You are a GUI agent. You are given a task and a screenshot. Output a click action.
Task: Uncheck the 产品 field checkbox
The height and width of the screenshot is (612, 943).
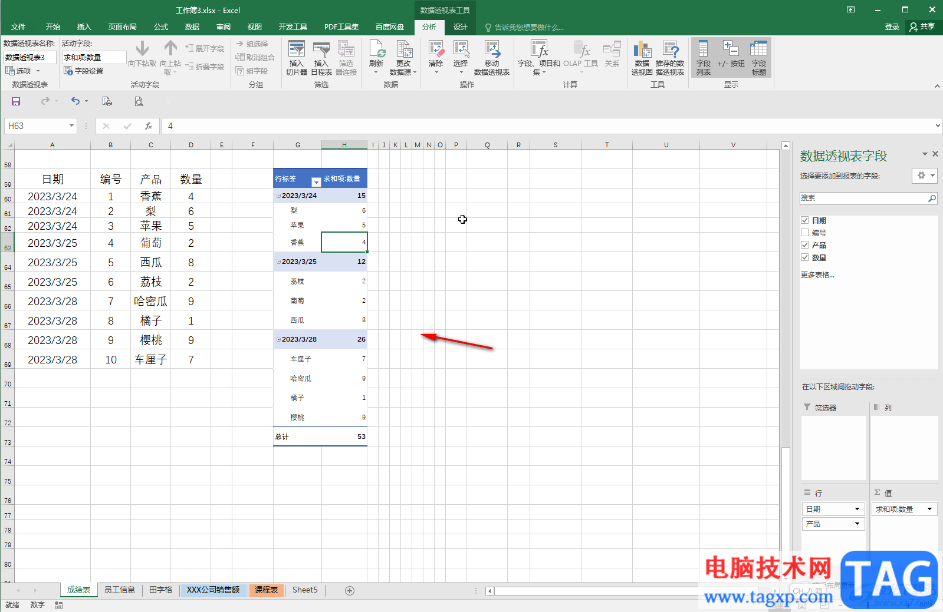click(x=804, y=244)
